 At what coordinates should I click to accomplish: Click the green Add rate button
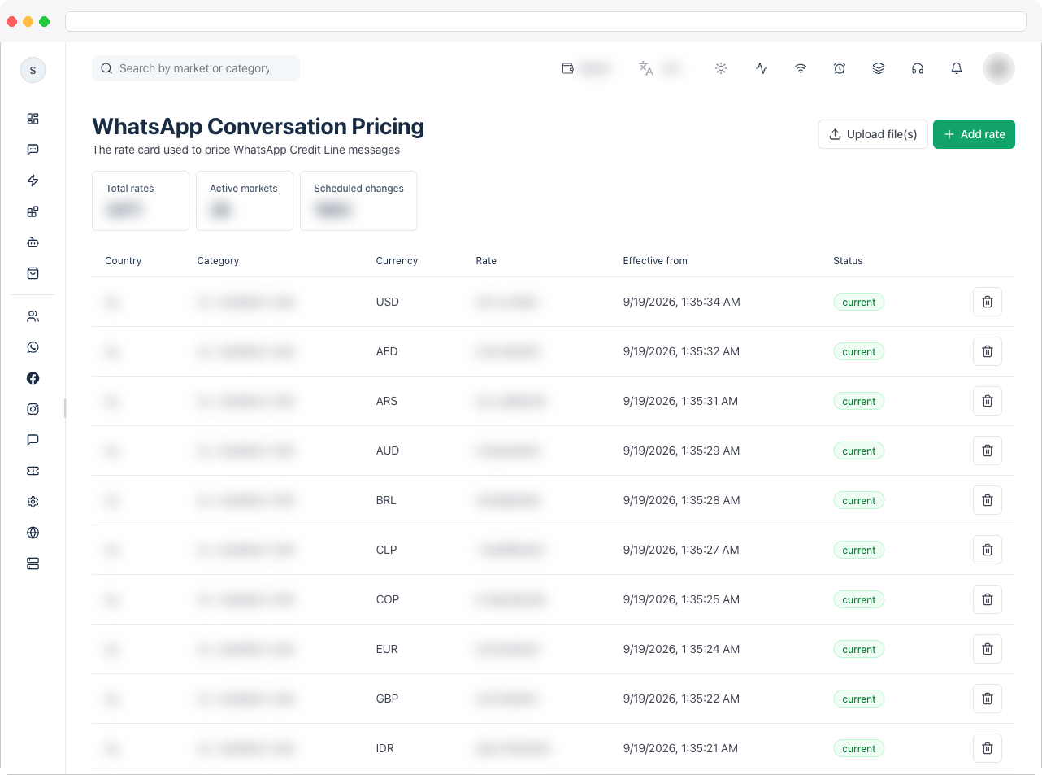[x=974, y=134]
